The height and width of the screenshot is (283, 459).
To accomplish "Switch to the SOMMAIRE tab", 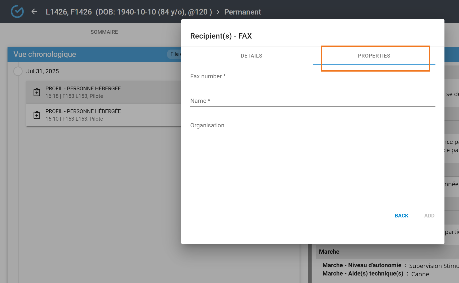I will (x=104, y=32).
